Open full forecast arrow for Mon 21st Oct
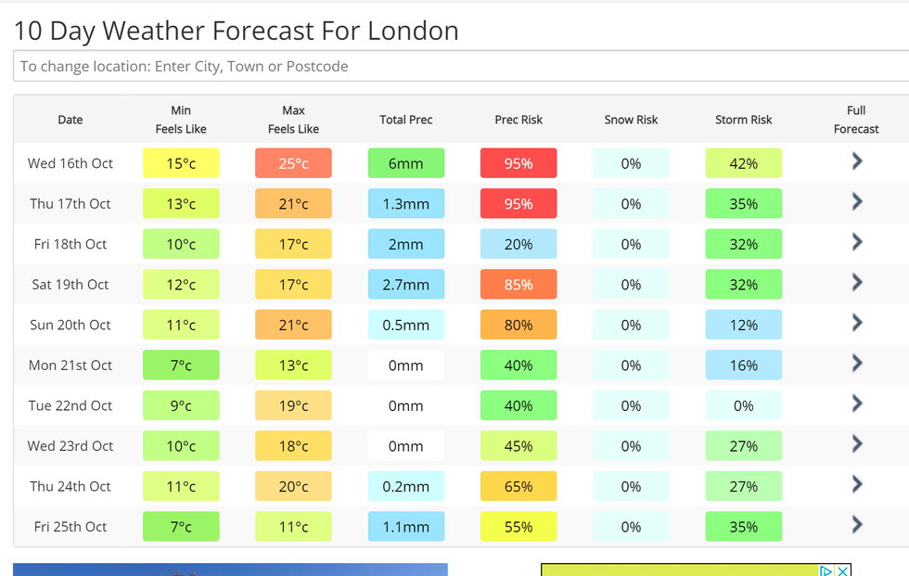Viewport: 909px width, 576px height. click(856, 364)
